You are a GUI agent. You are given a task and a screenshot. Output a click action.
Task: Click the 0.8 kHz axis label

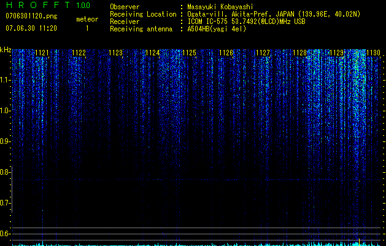tap(5, 172)
